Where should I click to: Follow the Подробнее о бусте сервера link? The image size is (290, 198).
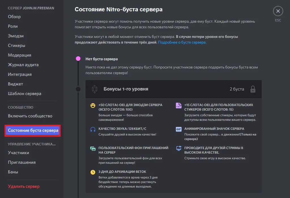[x=182, y=42]
